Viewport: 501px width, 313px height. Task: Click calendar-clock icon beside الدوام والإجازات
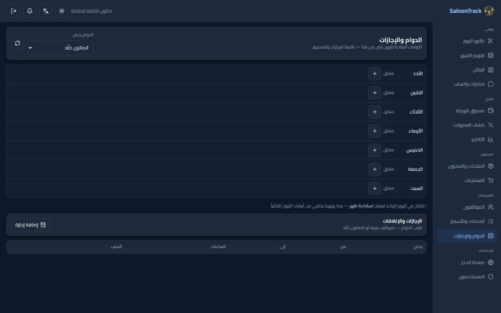tap(491, 236)
